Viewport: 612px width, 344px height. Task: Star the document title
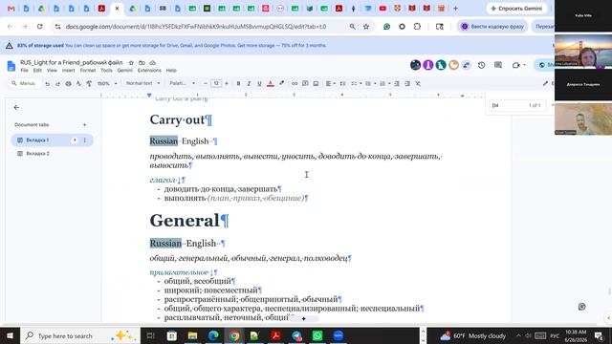pos(131,62)
